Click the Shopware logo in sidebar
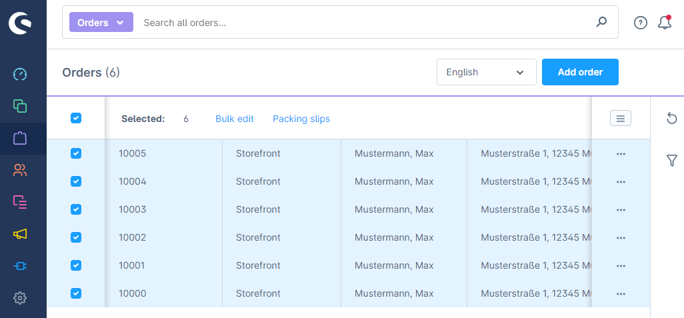Image resolution: width=684 pixels, height=318 pixels. [x=20, y=23]
